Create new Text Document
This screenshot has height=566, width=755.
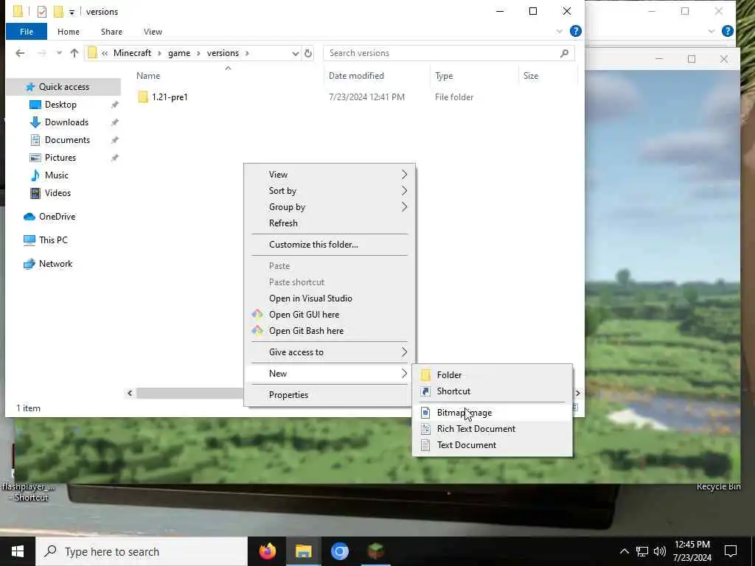point(492,445)
